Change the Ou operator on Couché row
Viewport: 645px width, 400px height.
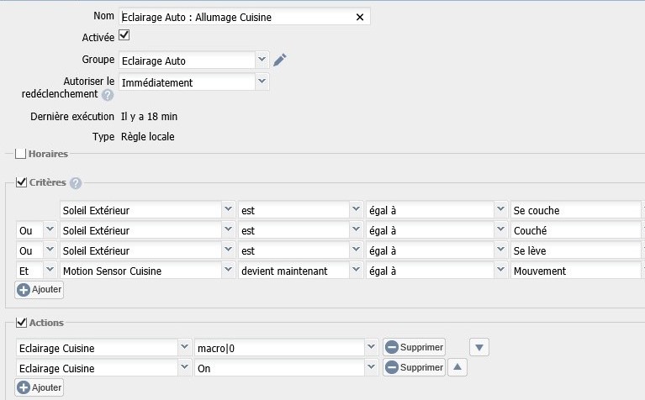click(50, 229)
